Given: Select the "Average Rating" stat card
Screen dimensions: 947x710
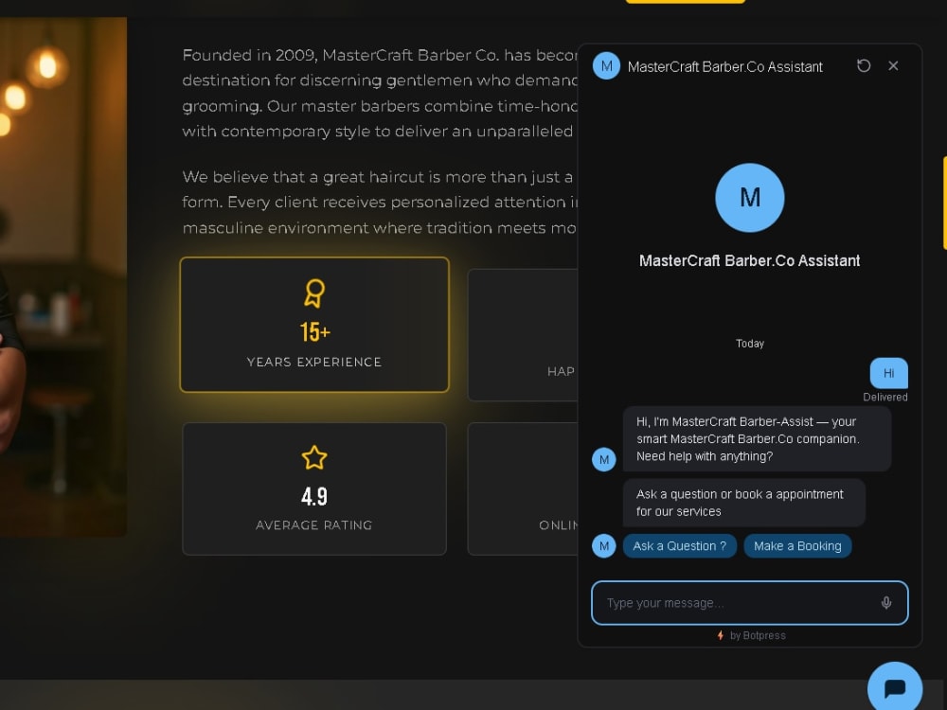Looking at the screenshot, I should (x=314, y=488).
